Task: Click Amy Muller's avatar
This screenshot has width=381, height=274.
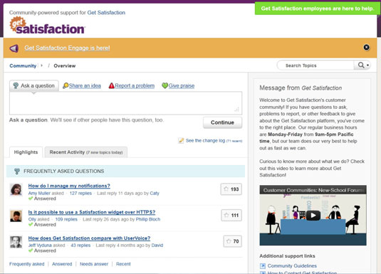Action: point(16,189)
